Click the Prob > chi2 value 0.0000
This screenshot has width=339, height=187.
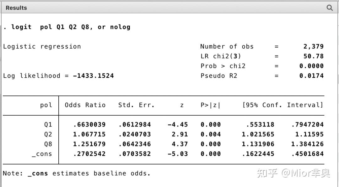click(312, 66)
